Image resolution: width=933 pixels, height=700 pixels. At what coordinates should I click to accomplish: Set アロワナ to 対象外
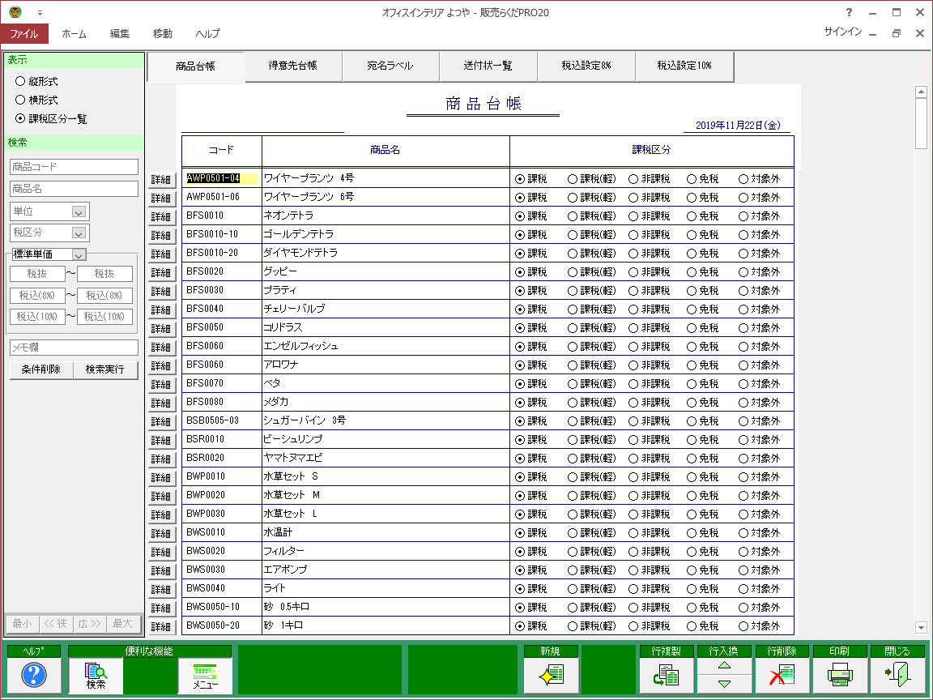click(x=743, y=365)
